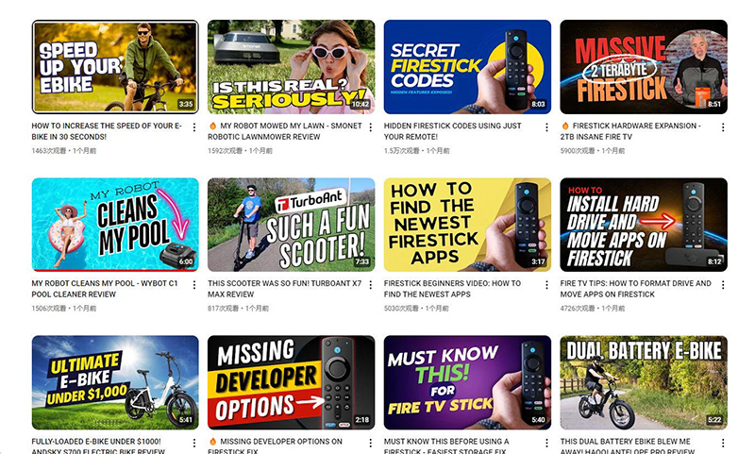Screen dimensions: 755x454
Task: Show options for TurboAnt X7 Max scooter review
Action: point(371,284)
